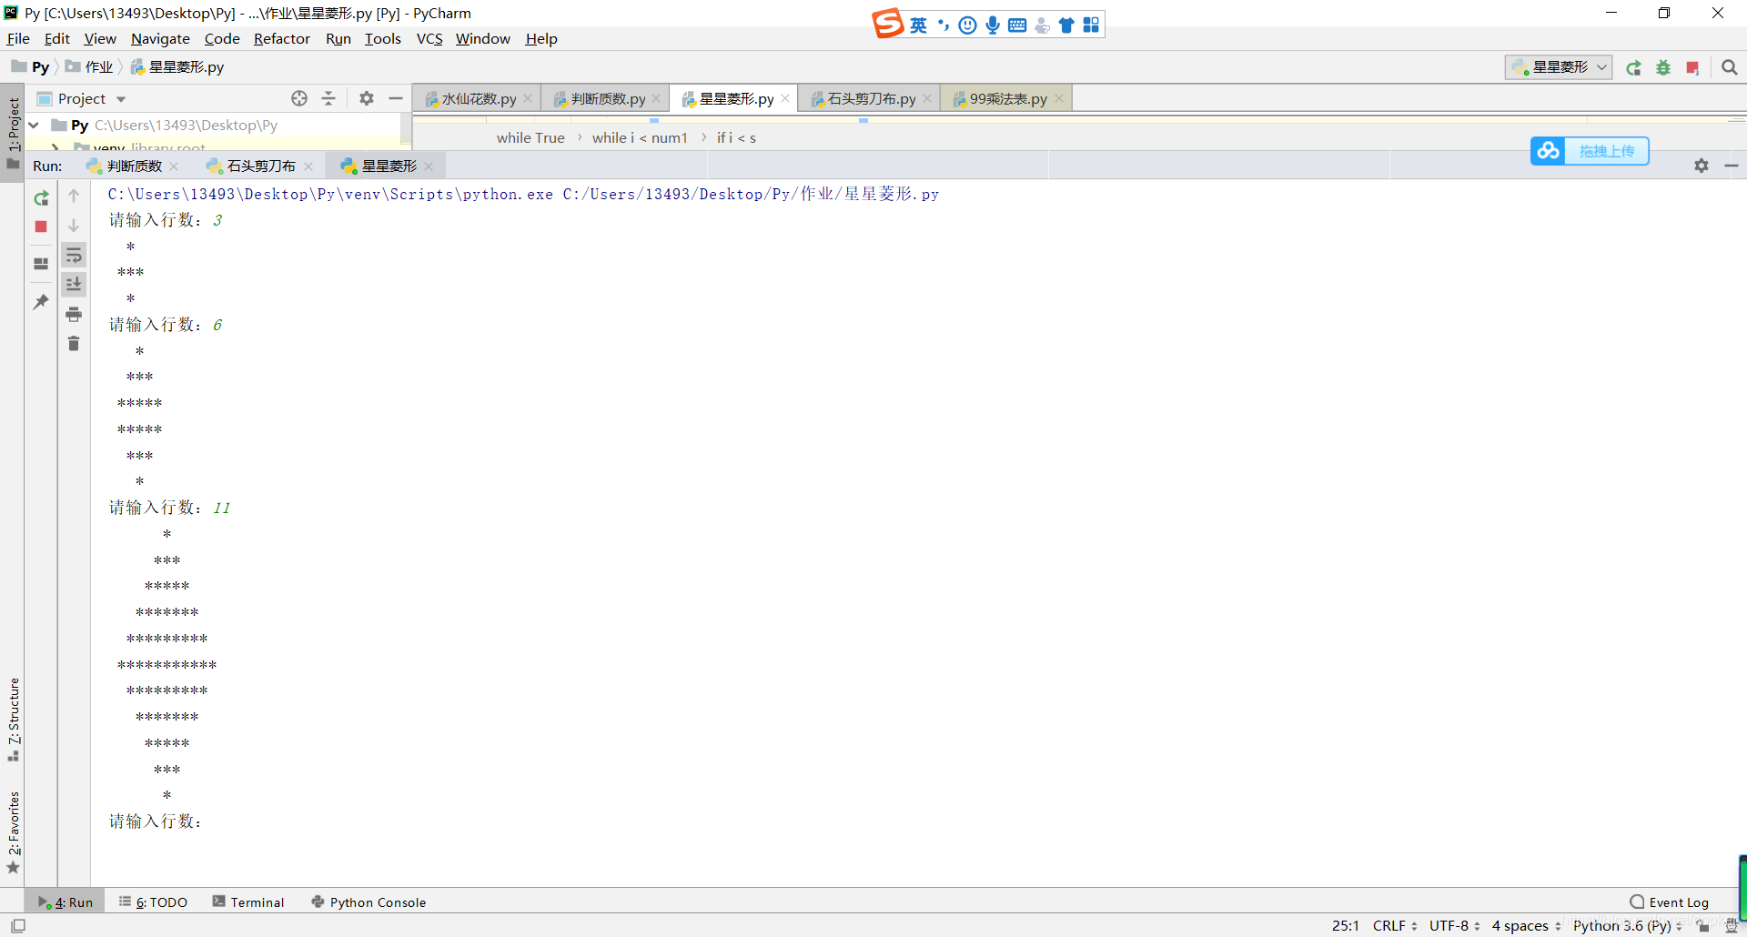Change indent setting 4 spaces
Screen dimensions: 1747x937
[1527, 925]
